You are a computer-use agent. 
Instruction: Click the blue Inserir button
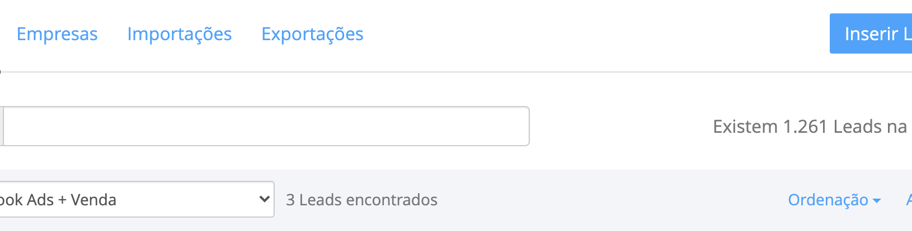coord(871,33)
